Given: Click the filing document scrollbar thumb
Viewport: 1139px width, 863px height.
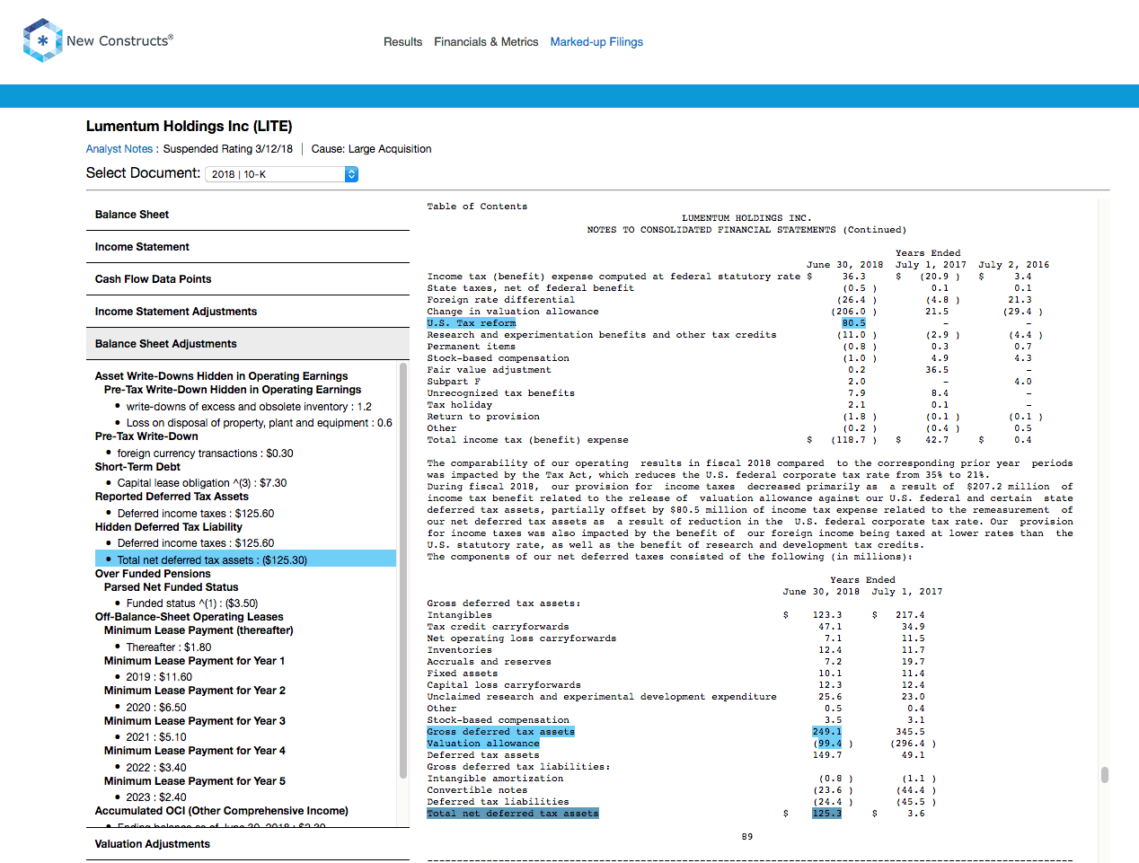Looking at the screenshot, I should (1104, 775).
